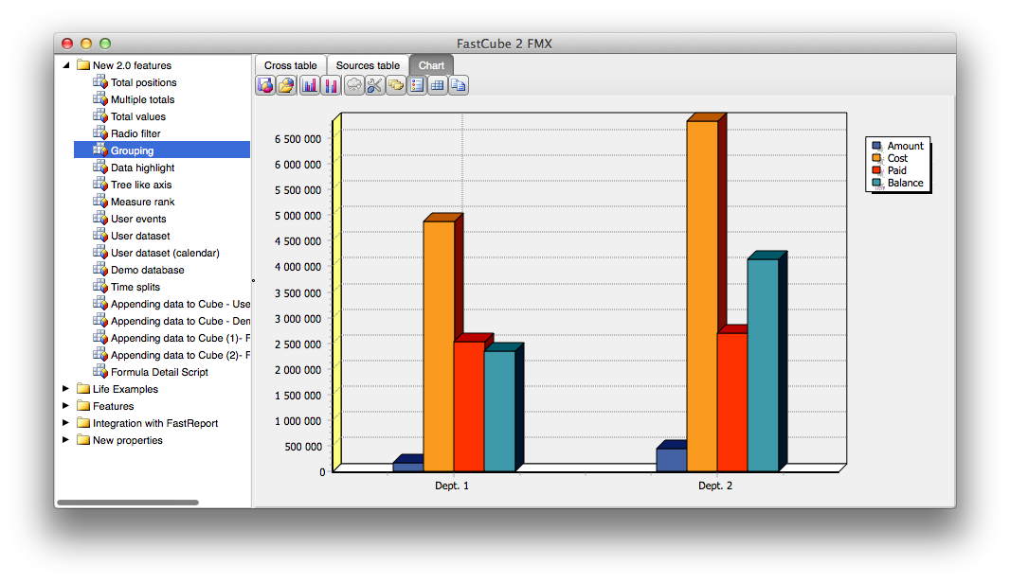The height and width of the screenshot is (583, 1010).
Task: Click the Dept. 1 orange Cost bar
Action: 439,346
